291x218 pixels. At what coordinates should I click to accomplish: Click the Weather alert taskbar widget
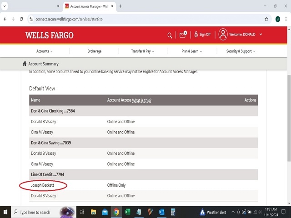click(x=213, y=212)
